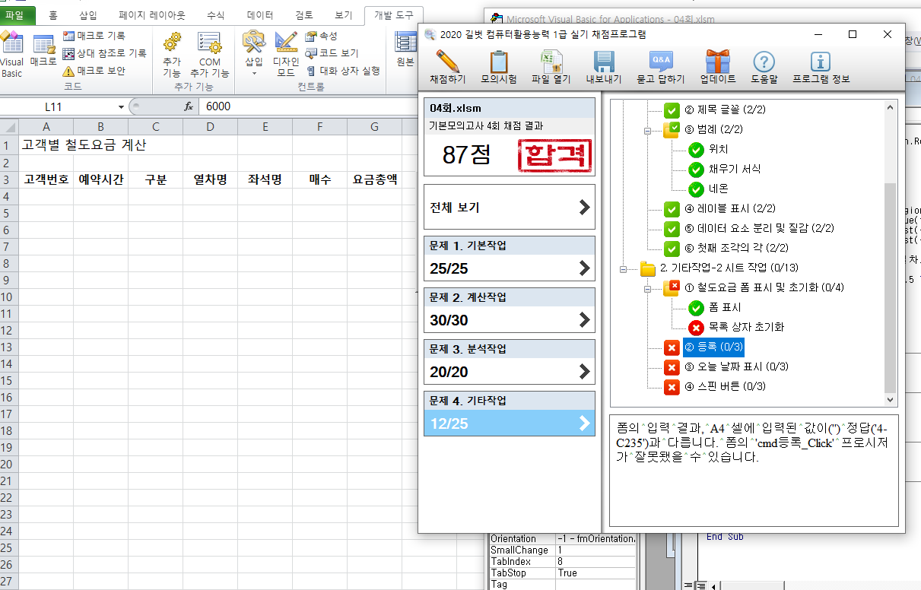Click the 파일 열기 icon
Viewport: 921px width, 590px height.
click(x=551, y=65)
